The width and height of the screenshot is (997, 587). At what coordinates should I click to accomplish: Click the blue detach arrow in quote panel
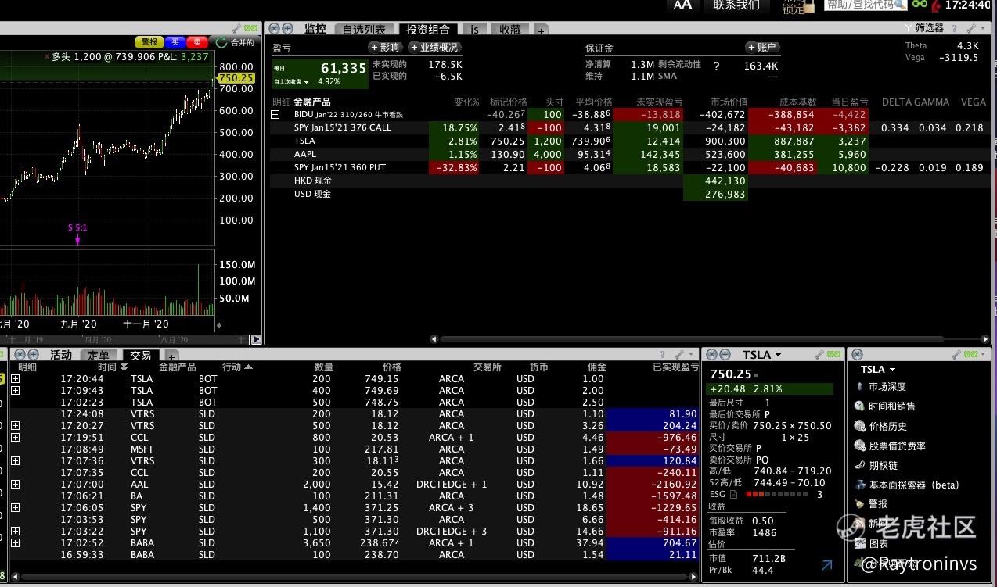(x=826, y=564)
